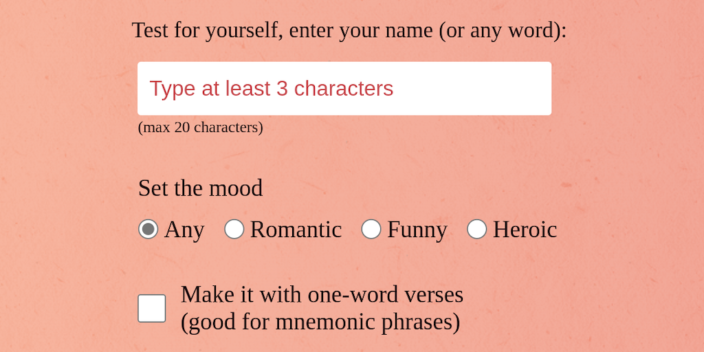Click the "Type at least 3 characters" placeholder

click(x=272, y=89)
